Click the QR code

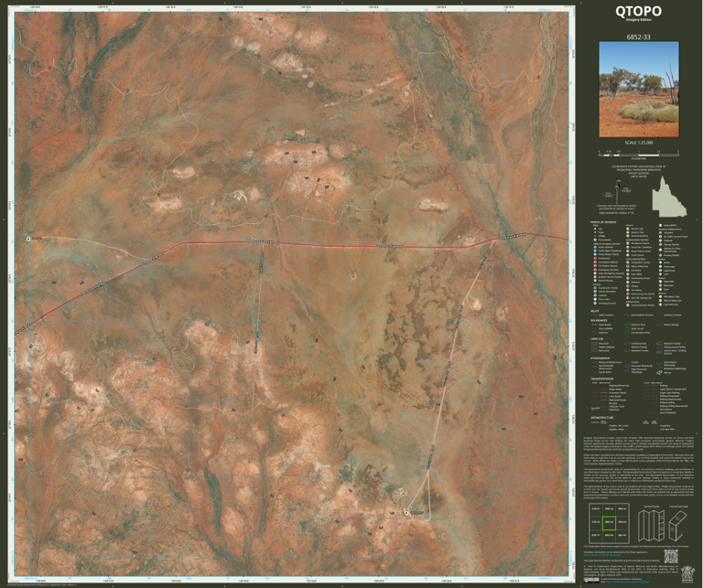click(x=671, y=556)
